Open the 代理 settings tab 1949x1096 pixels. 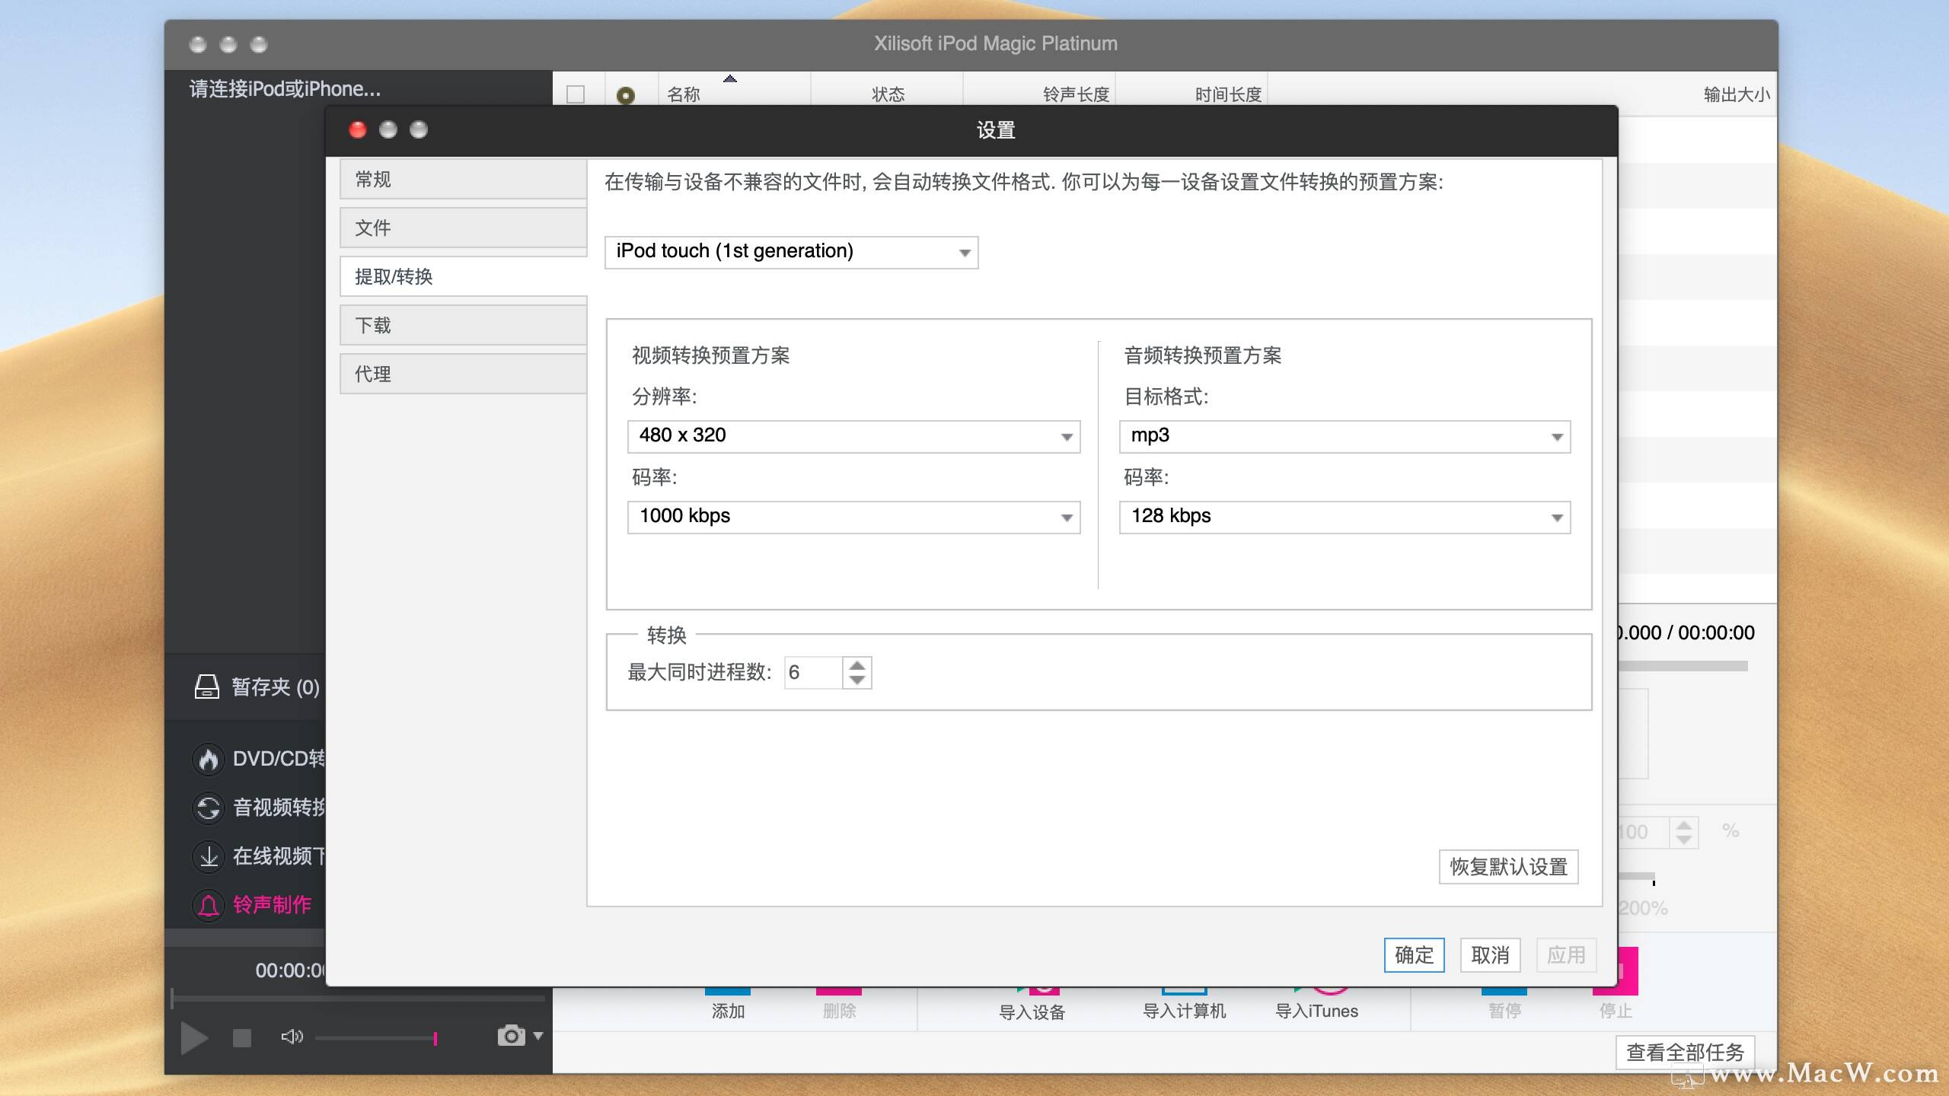463,374
